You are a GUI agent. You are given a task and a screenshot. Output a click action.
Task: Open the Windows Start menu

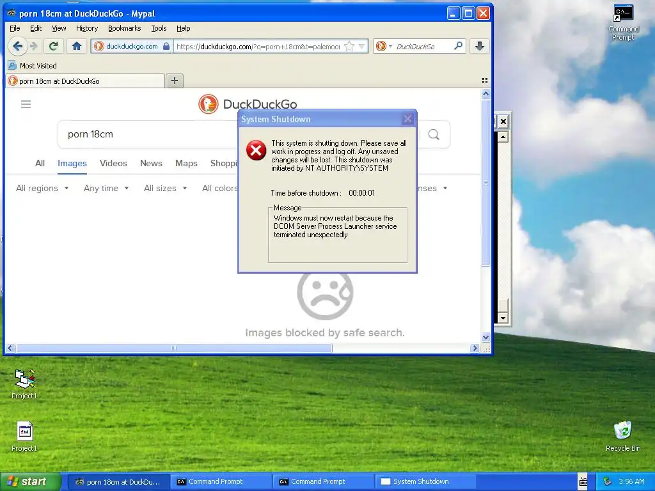29,481
